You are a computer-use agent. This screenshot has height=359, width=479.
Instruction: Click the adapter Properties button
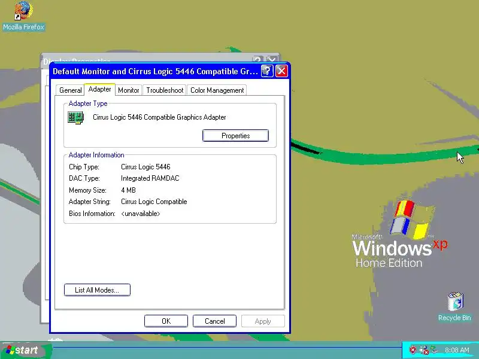click(235, 136)
